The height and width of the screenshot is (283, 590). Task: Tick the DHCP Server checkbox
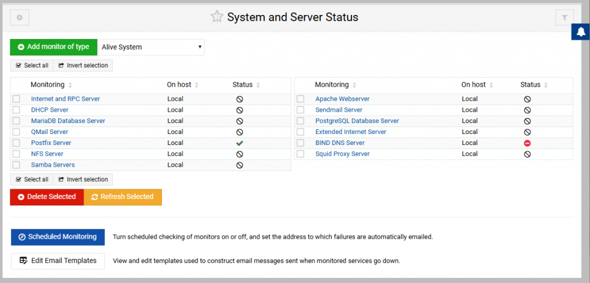16,110
